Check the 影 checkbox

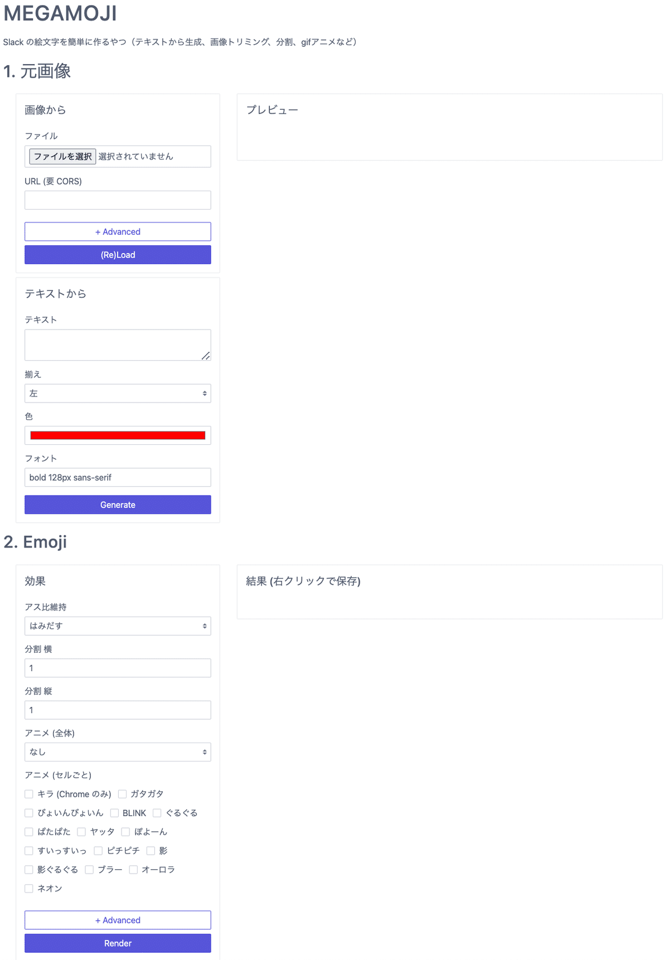point(151,851)
